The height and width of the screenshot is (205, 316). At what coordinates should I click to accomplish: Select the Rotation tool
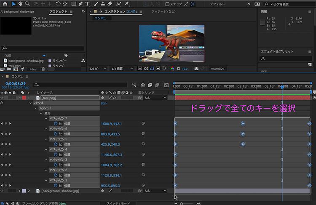[x=58, y=4]
